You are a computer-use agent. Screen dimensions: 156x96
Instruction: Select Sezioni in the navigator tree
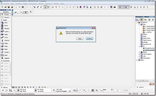pyautogui.click(x=144, y=34)
